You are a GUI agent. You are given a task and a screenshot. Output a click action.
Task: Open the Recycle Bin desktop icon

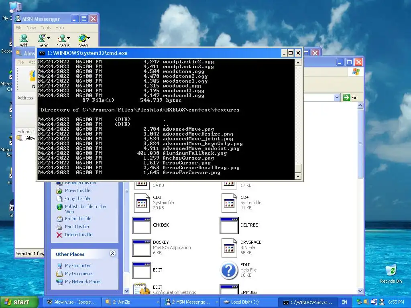(391, 274)
